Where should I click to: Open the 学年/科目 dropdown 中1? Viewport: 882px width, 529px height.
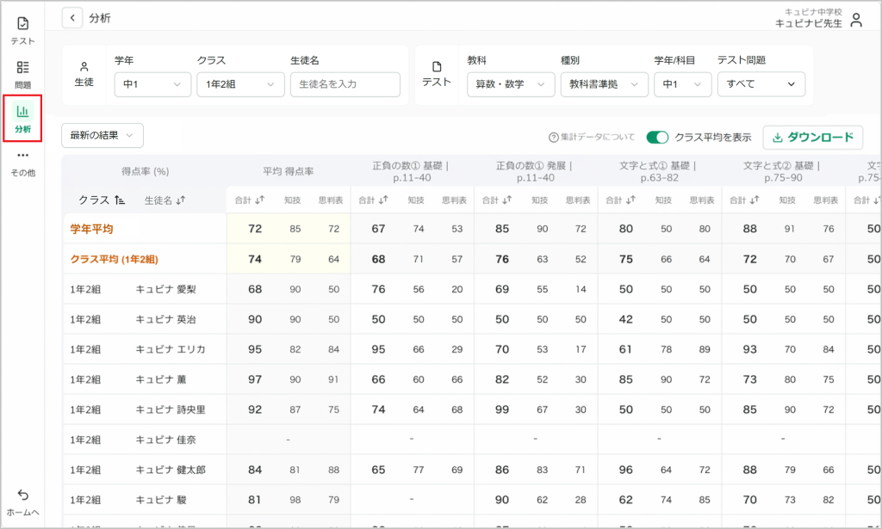tap(682, 84)
